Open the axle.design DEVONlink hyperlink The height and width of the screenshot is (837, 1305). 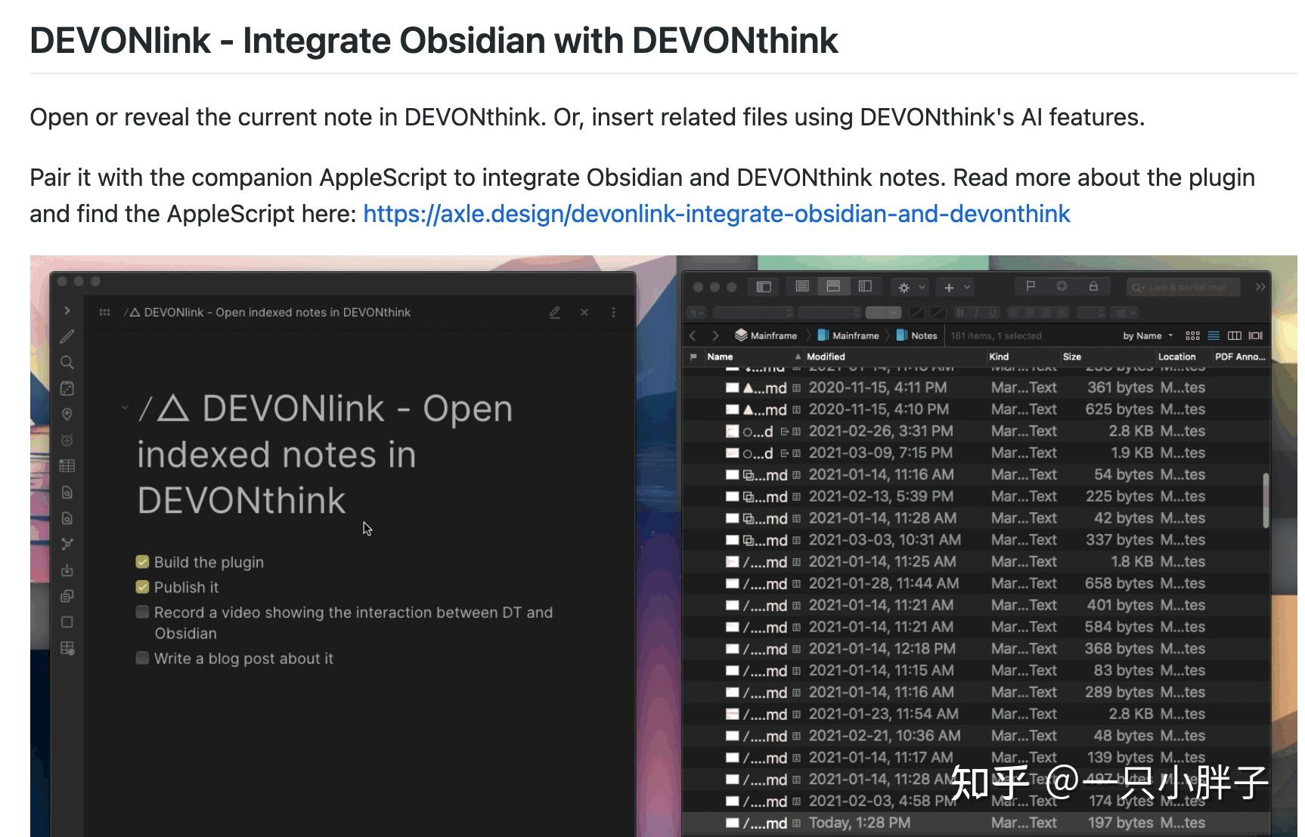pos(717,214)
